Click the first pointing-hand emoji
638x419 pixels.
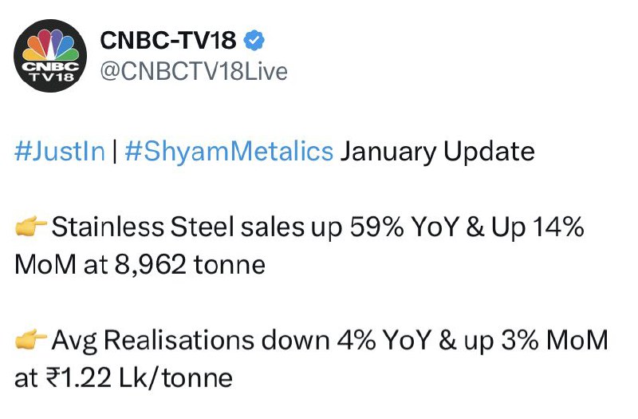(x=31, y=226)
